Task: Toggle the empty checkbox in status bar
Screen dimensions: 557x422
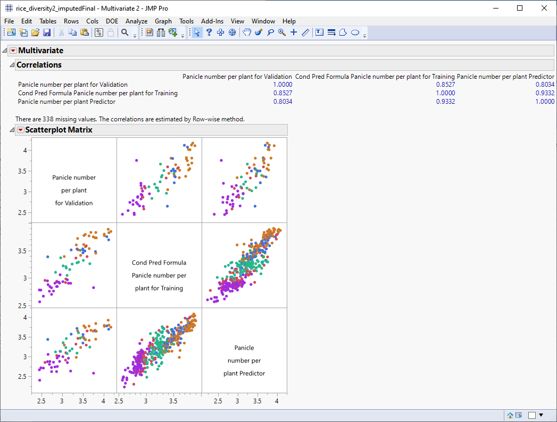Action: point(532,415)
